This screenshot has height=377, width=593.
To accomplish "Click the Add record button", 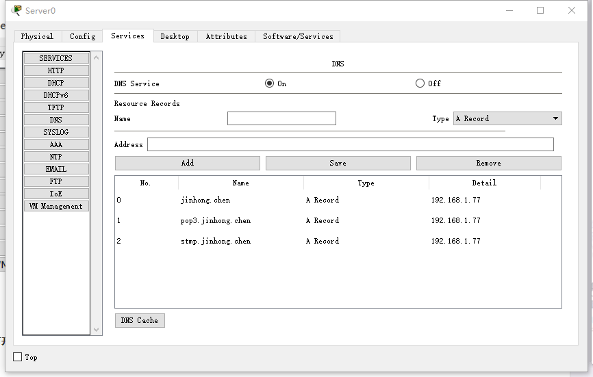I will coord(188,163).
